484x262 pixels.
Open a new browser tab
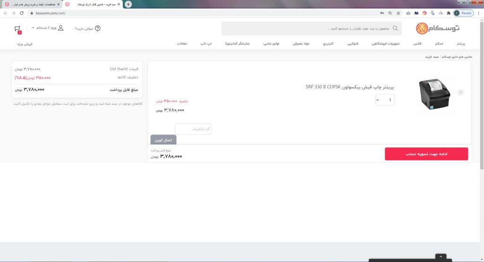pyautogui.click(x=128, y=4)
